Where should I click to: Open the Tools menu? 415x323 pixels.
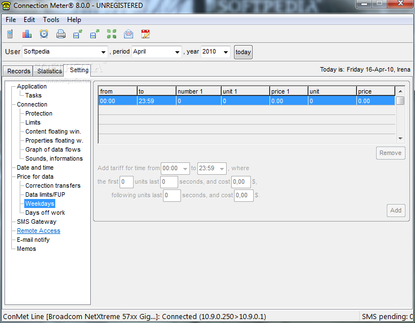point(51,20)
